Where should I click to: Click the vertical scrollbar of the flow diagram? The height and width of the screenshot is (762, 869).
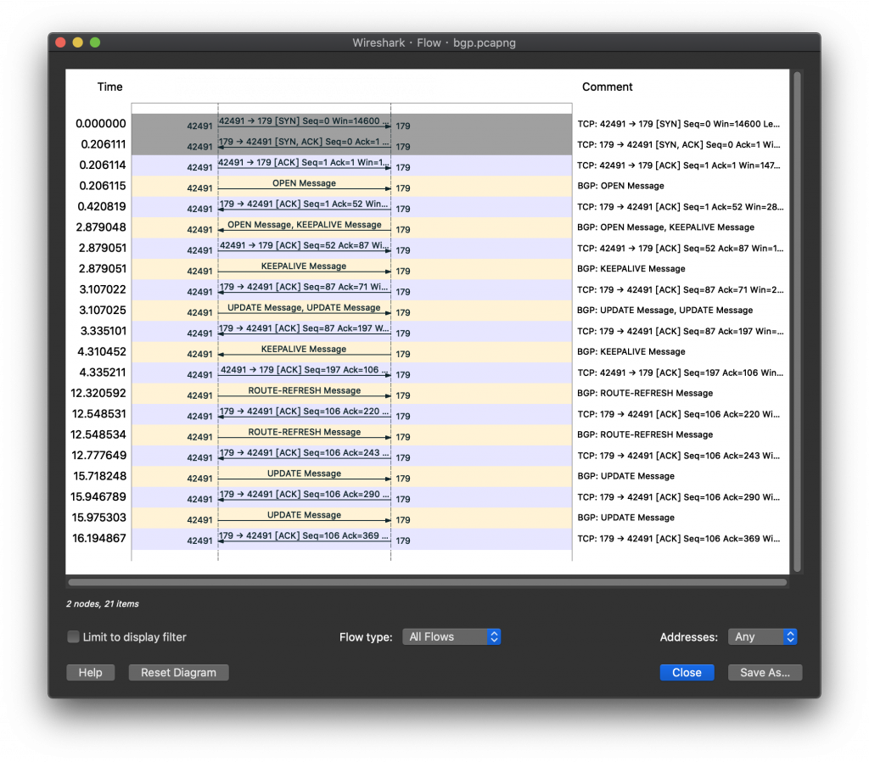[797, 322]
